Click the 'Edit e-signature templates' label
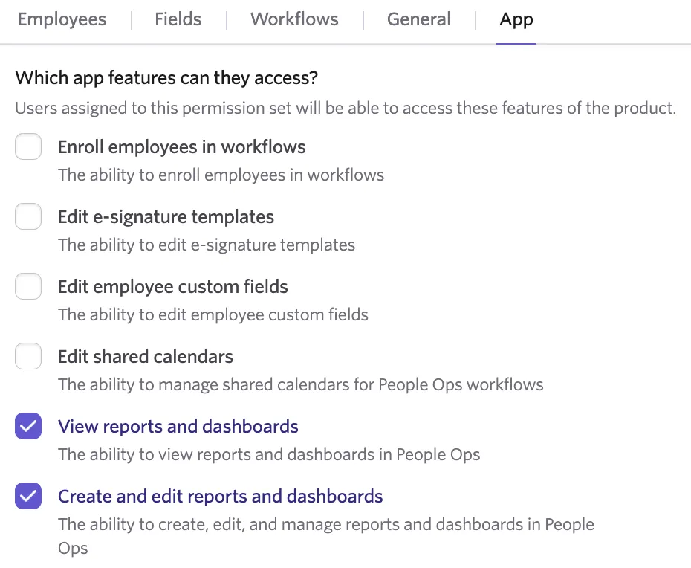This screenshot has width=691, height=568. tap(166, 217)
